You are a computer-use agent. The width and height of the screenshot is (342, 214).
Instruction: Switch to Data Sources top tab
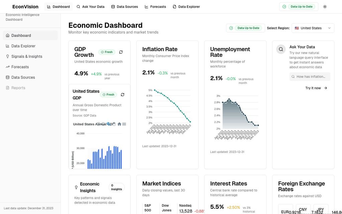[125, 7]
